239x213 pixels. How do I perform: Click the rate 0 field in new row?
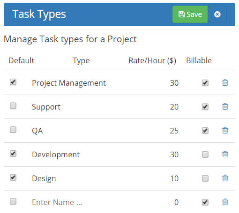click(x=156, y=202)
